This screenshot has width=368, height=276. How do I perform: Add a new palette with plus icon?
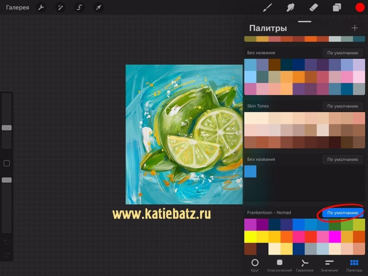click(x=355, y=28)
